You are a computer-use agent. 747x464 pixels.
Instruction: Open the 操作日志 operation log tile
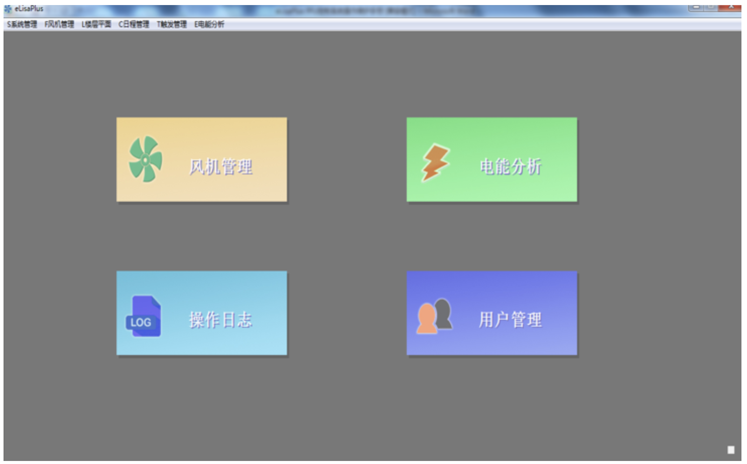click(201, 314)
